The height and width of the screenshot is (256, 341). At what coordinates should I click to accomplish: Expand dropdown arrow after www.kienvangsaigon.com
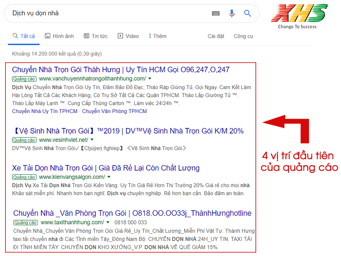coord(109,177)
